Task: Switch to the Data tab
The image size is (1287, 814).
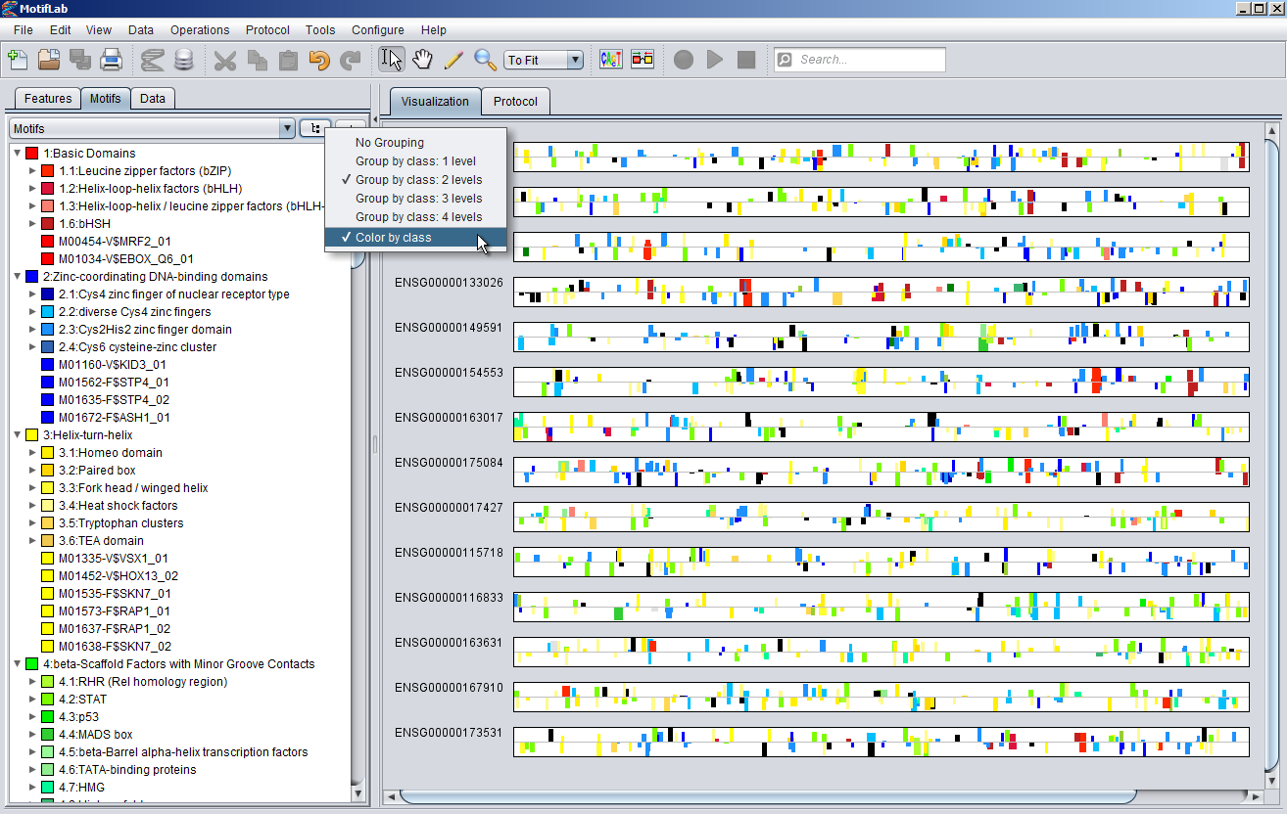Action: [x=153, y=99]
